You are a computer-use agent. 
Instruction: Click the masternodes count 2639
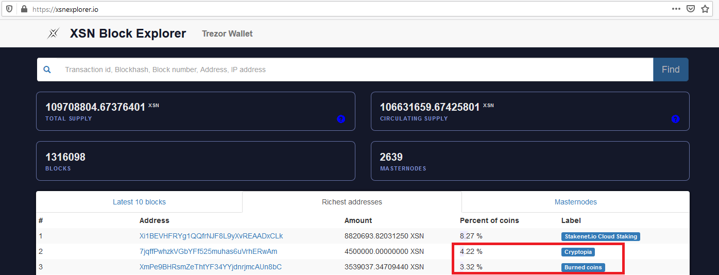[x=391, y=157]
